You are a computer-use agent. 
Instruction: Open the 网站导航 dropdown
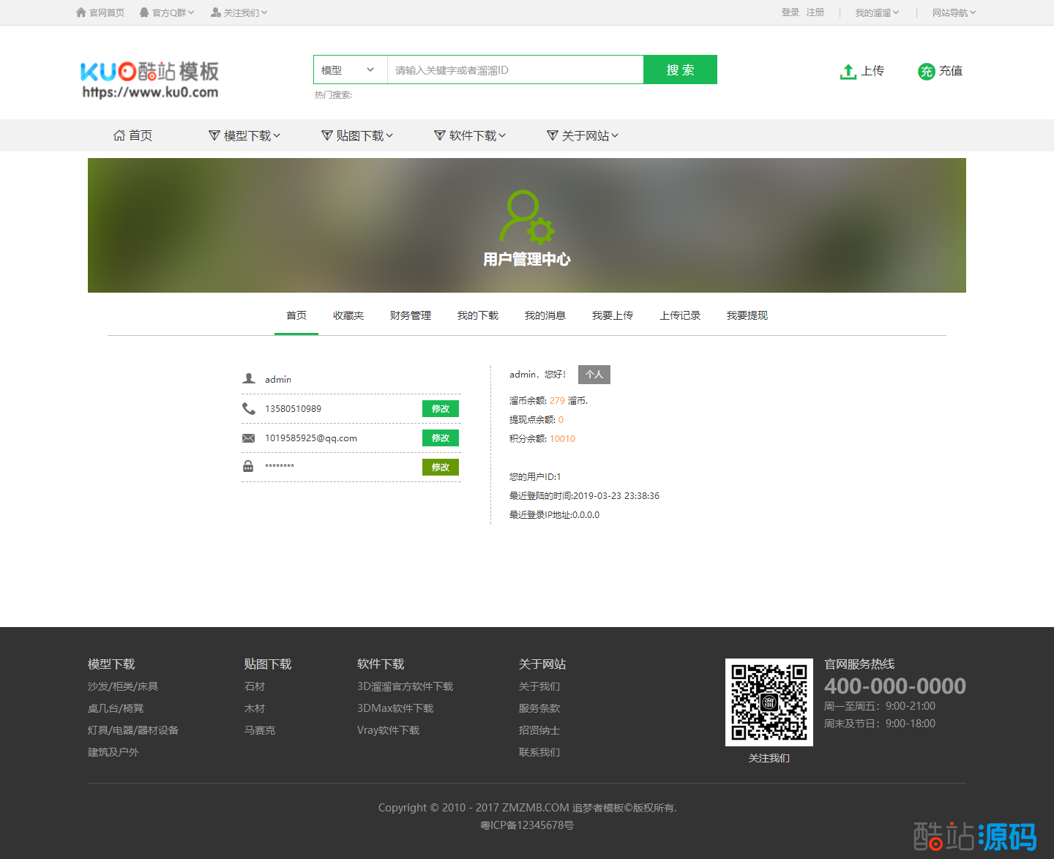click(954, 12)
